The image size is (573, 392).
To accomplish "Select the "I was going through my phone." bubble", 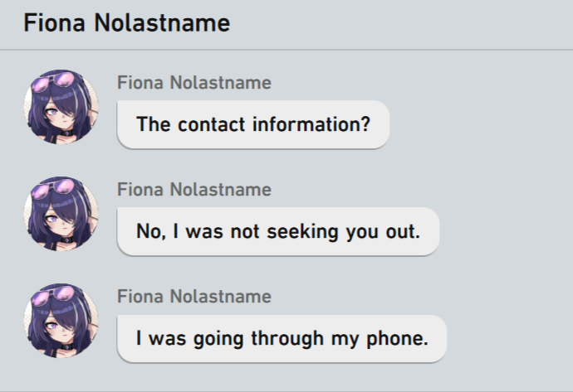I will (x=282, y=339).
